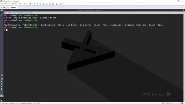Viewport: 185px width, 104px height.
Task: Open the file manager icon in MX panel
Action: pyautogui.click(x=2, y=79)
